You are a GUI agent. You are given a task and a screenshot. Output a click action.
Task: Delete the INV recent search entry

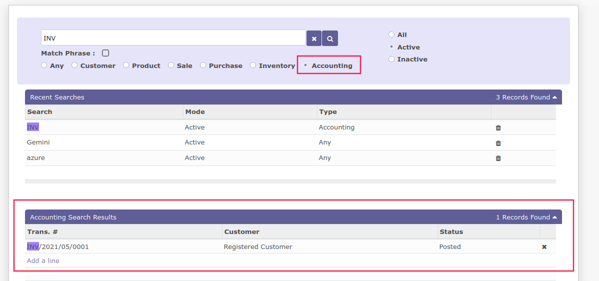click(x=498, y=127)
